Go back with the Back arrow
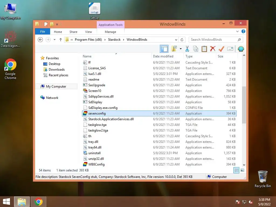This screenshot has height=207, width=276. (x=40, y=40)
